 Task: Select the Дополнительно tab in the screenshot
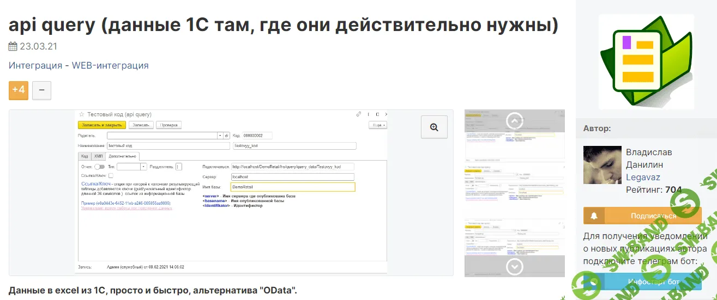click(123, 156)
